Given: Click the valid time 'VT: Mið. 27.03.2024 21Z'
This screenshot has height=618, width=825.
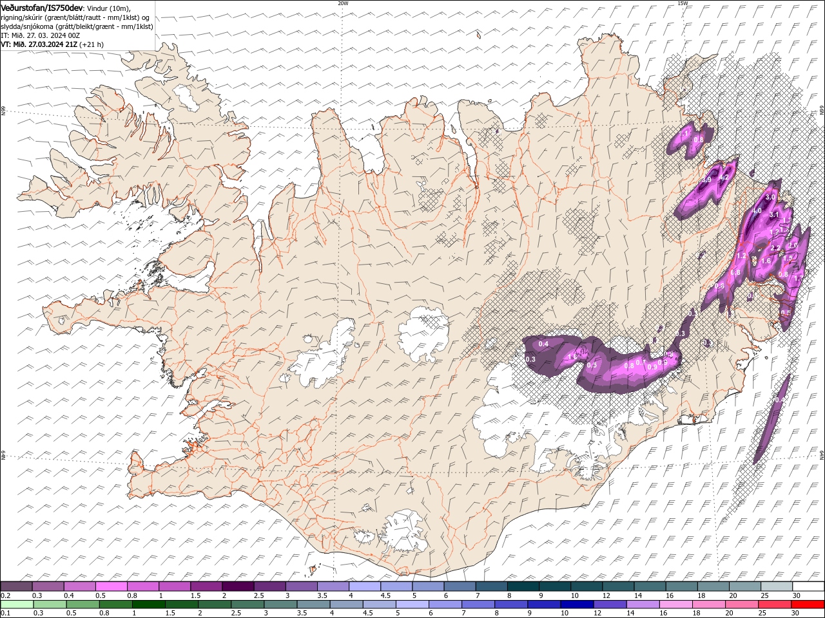Looking at the screenshot, I should (x=39, y=44).
